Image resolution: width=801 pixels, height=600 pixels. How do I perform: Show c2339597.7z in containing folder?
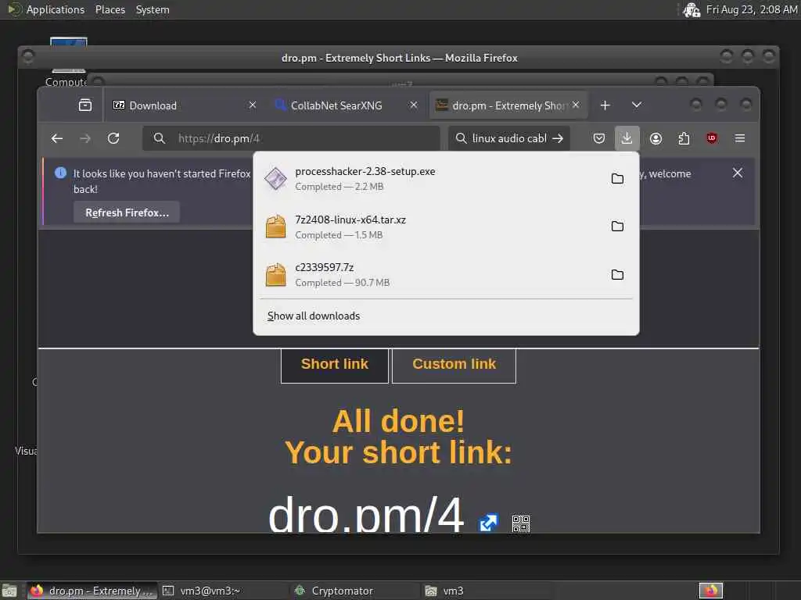618,274
